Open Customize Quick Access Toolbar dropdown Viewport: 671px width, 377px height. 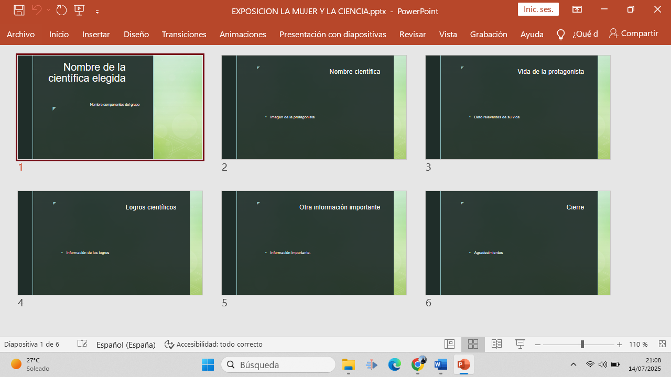pos(97,10)
